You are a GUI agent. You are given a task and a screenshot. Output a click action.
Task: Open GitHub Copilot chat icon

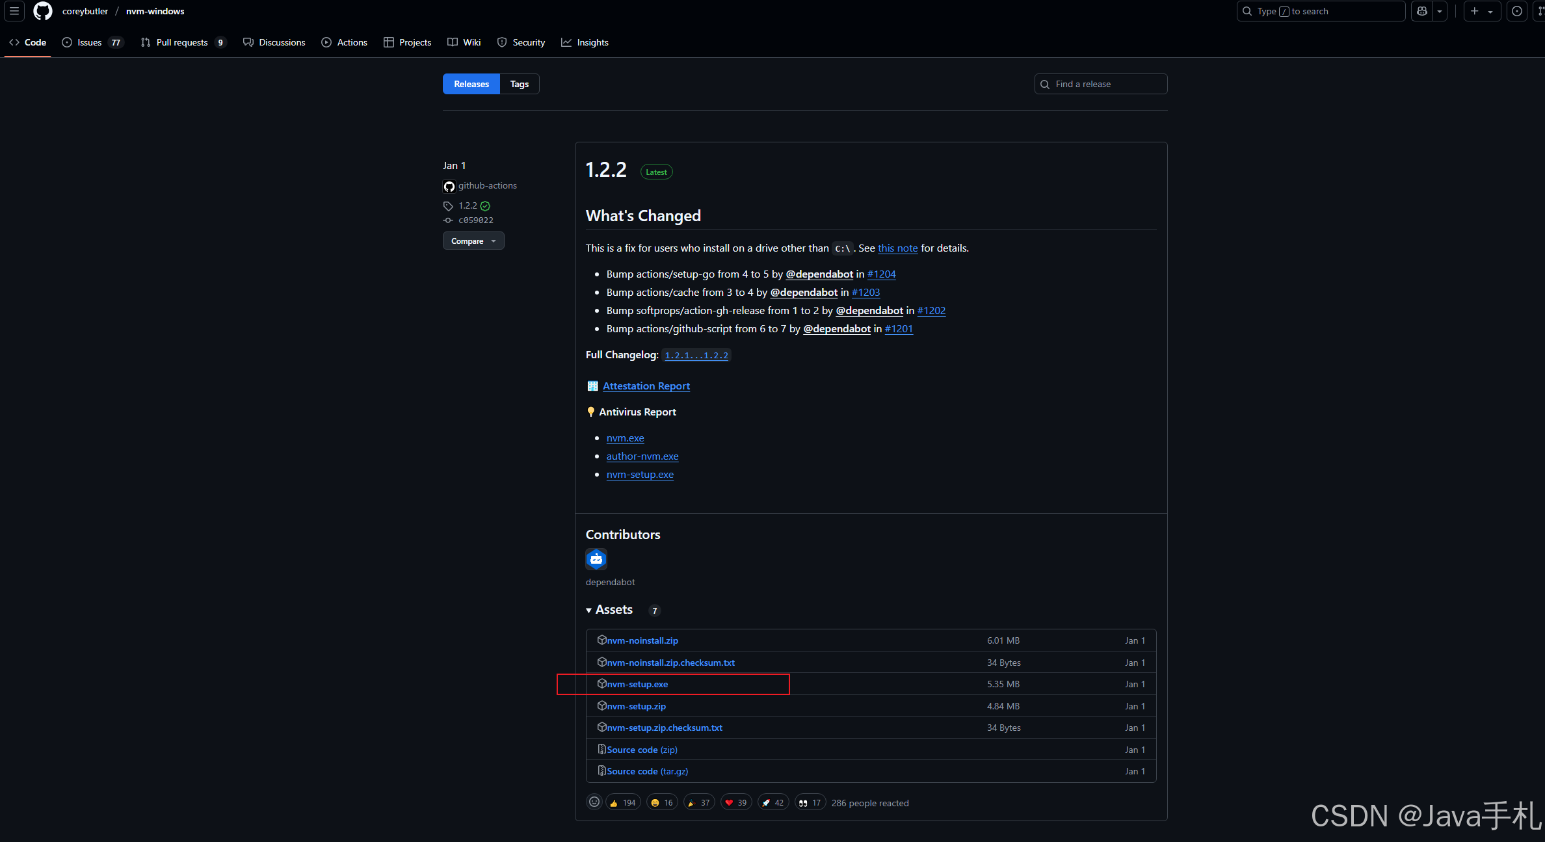point(1422,11)
